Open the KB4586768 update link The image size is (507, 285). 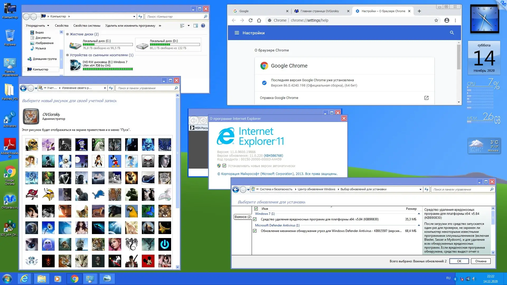[273, 156]
